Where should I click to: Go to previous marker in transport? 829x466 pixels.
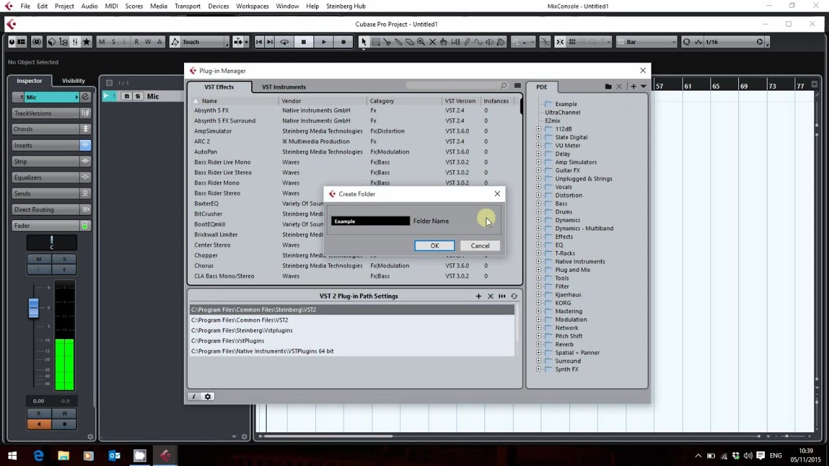259,42
